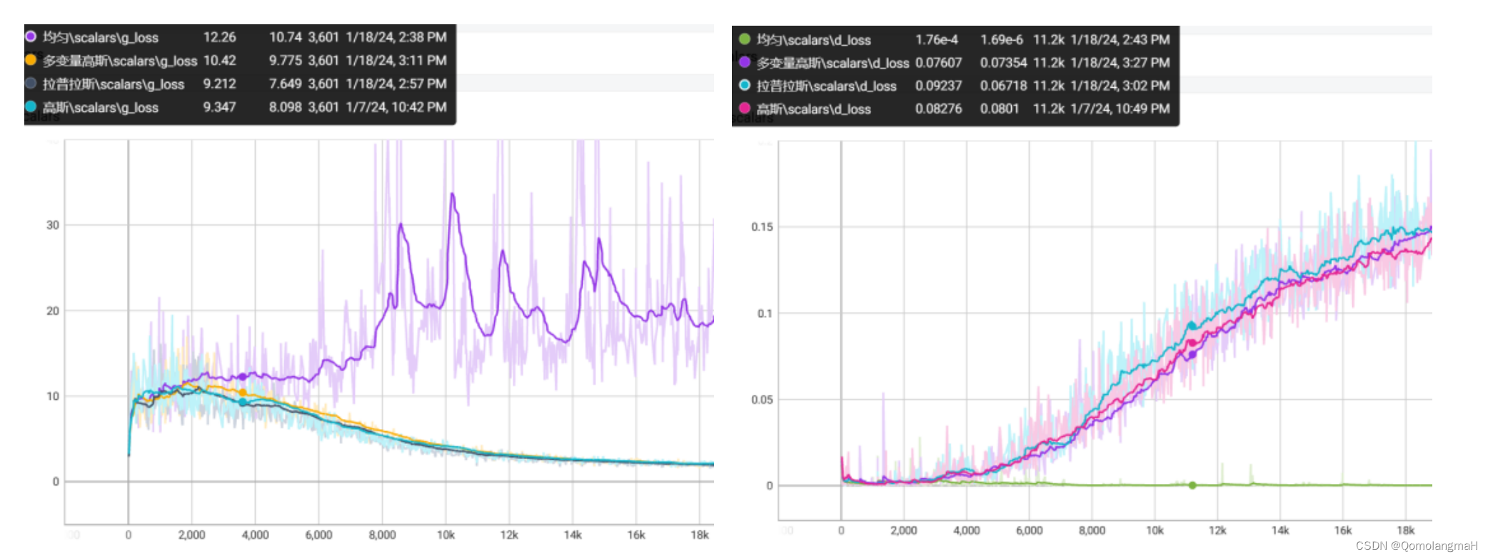Select the 拉普拉斯\scalars\d_loss run name
Image resolution: width=1488 pixels, height=559 pixels.
[x=827, y=86]
